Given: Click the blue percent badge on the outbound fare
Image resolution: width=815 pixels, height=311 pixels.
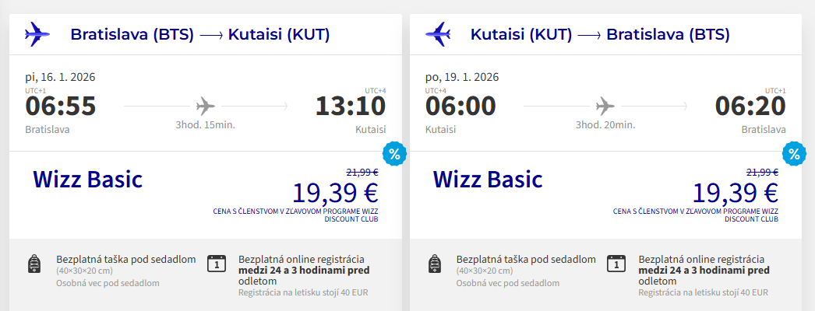Looking at the screenshot, I should click(x=394, y=154).
